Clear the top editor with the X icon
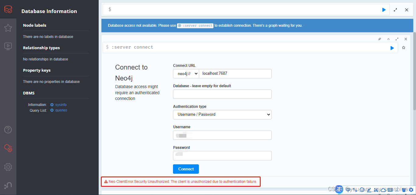This screenshot has width=416, height=195. click(407, 10)
